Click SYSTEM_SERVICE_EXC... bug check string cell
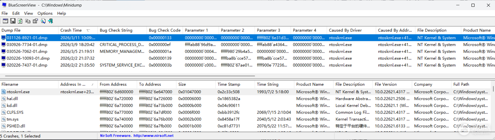The width and height of the screenshot is (495, 140). [x=122, y=65]
